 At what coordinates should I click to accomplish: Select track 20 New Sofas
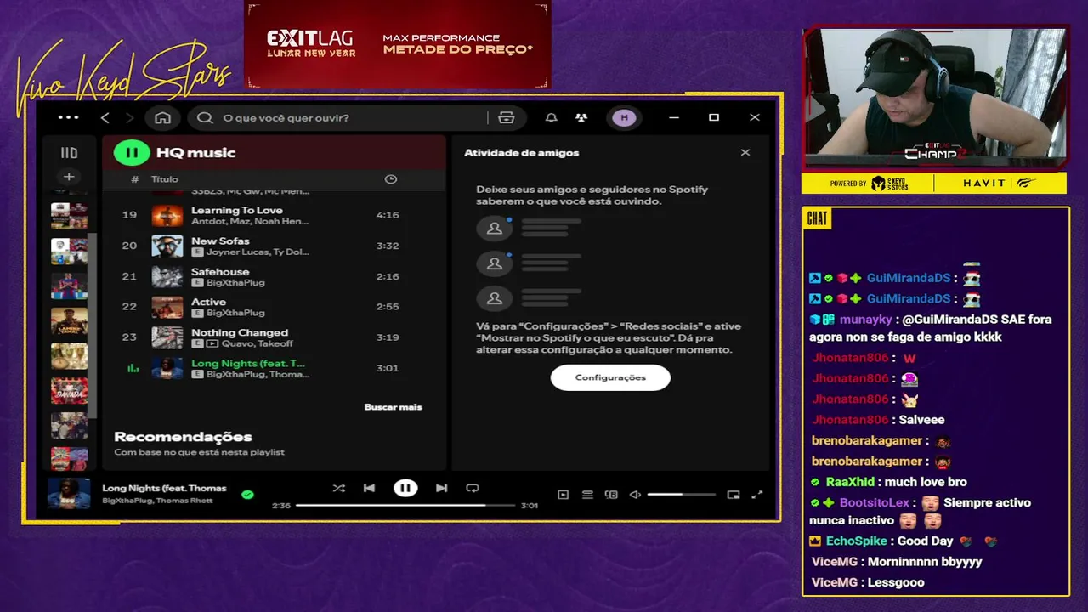pos(274,246)
